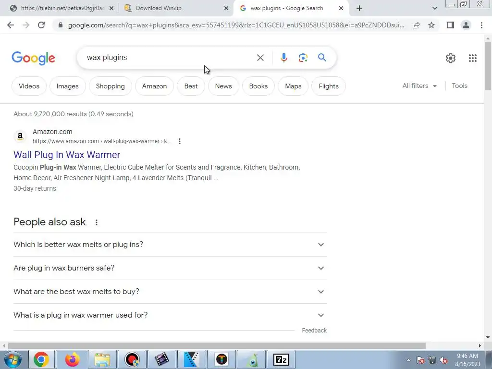Go back to previous page
The height and width of the screenshot is (369, 492).
(11, 25)
